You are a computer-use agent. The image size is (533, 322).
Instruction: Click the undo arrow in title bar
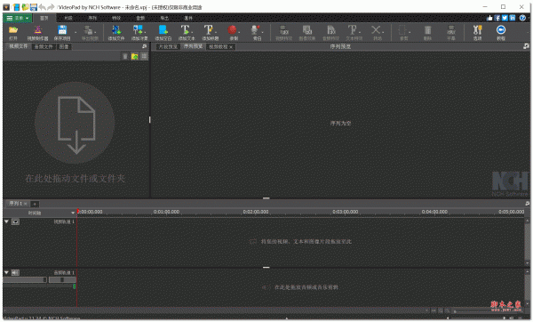42,7
